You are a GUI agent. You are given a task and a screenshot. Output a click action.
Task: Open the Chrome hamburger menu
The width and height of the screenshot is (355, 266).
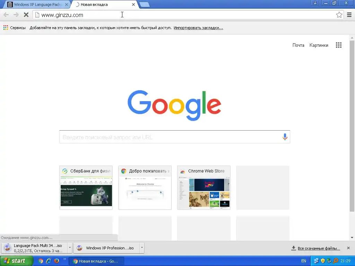349,15
